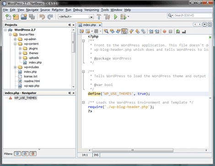Click the Projects panel vertical scrollbar thumb
215x166 pixels.
74,43
